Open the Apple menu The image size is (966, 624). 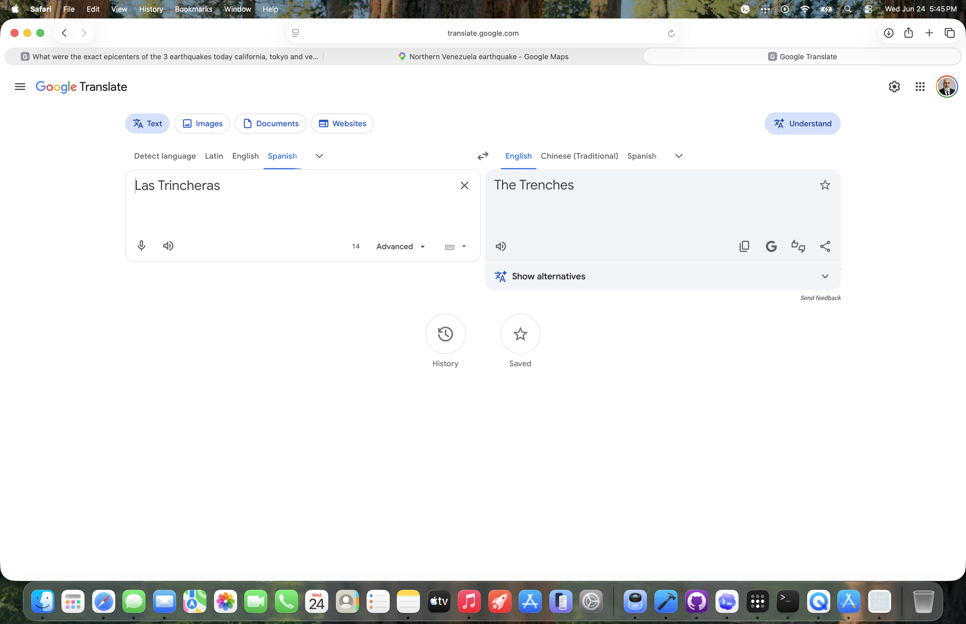[15, 9]
